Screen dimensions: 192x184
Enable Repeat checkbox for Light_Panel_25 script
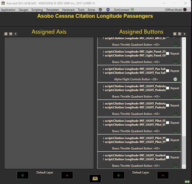click(167, 54)
